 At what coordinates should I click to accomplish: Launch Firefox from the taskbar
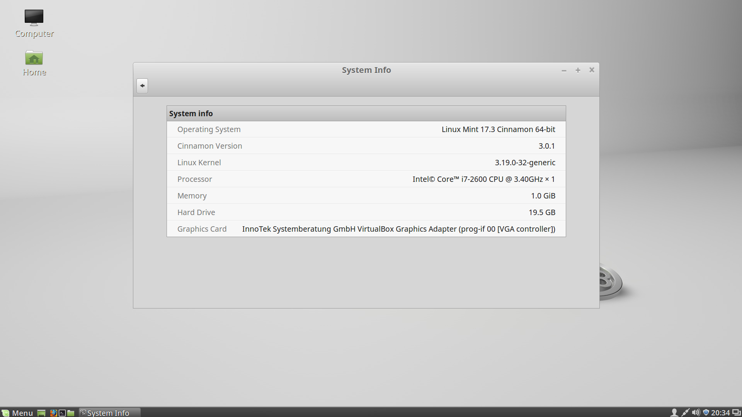click(x=53, y=413)
